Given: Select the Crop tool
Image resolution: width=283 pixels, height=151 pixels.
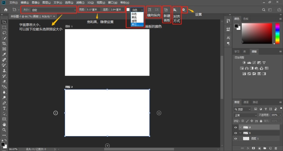Looking at the screenshot, I should pyautogui.click(x=4, y=44).
